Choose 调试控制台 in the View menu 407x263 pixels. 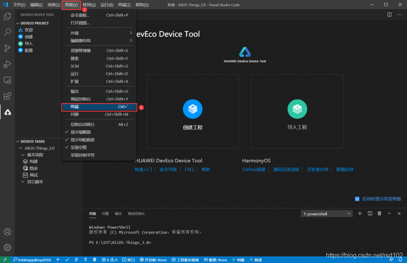pyautogui.click(x=99, y=99)
